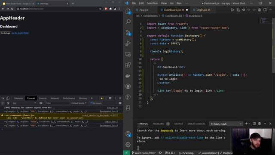Image resolution: width=275 pixels, height=155 pixels.
Task: Open the Source Control view
Action: [128, 33]
